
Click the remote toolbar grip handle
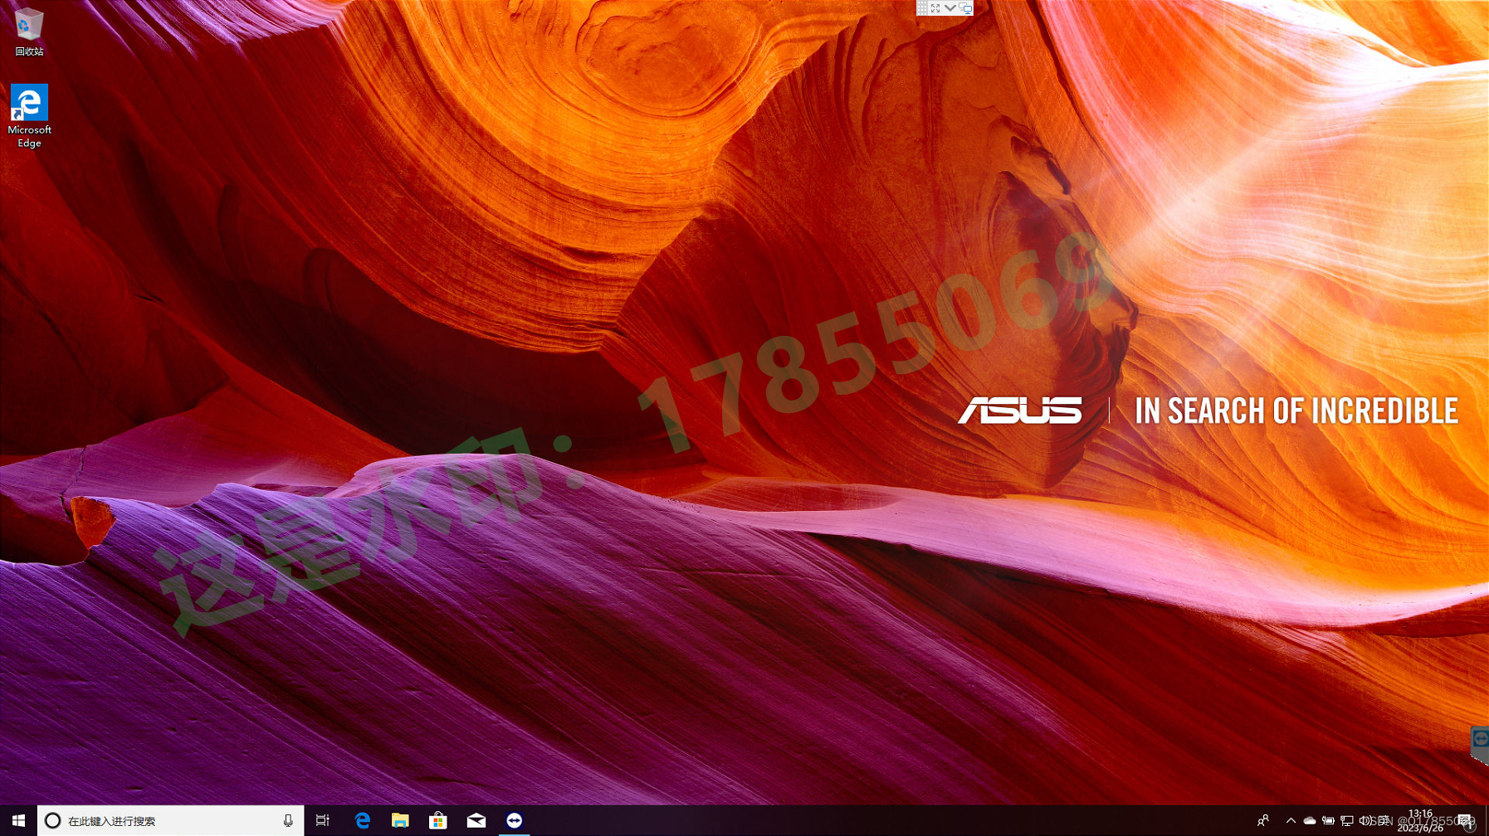[x=922, y=7]
